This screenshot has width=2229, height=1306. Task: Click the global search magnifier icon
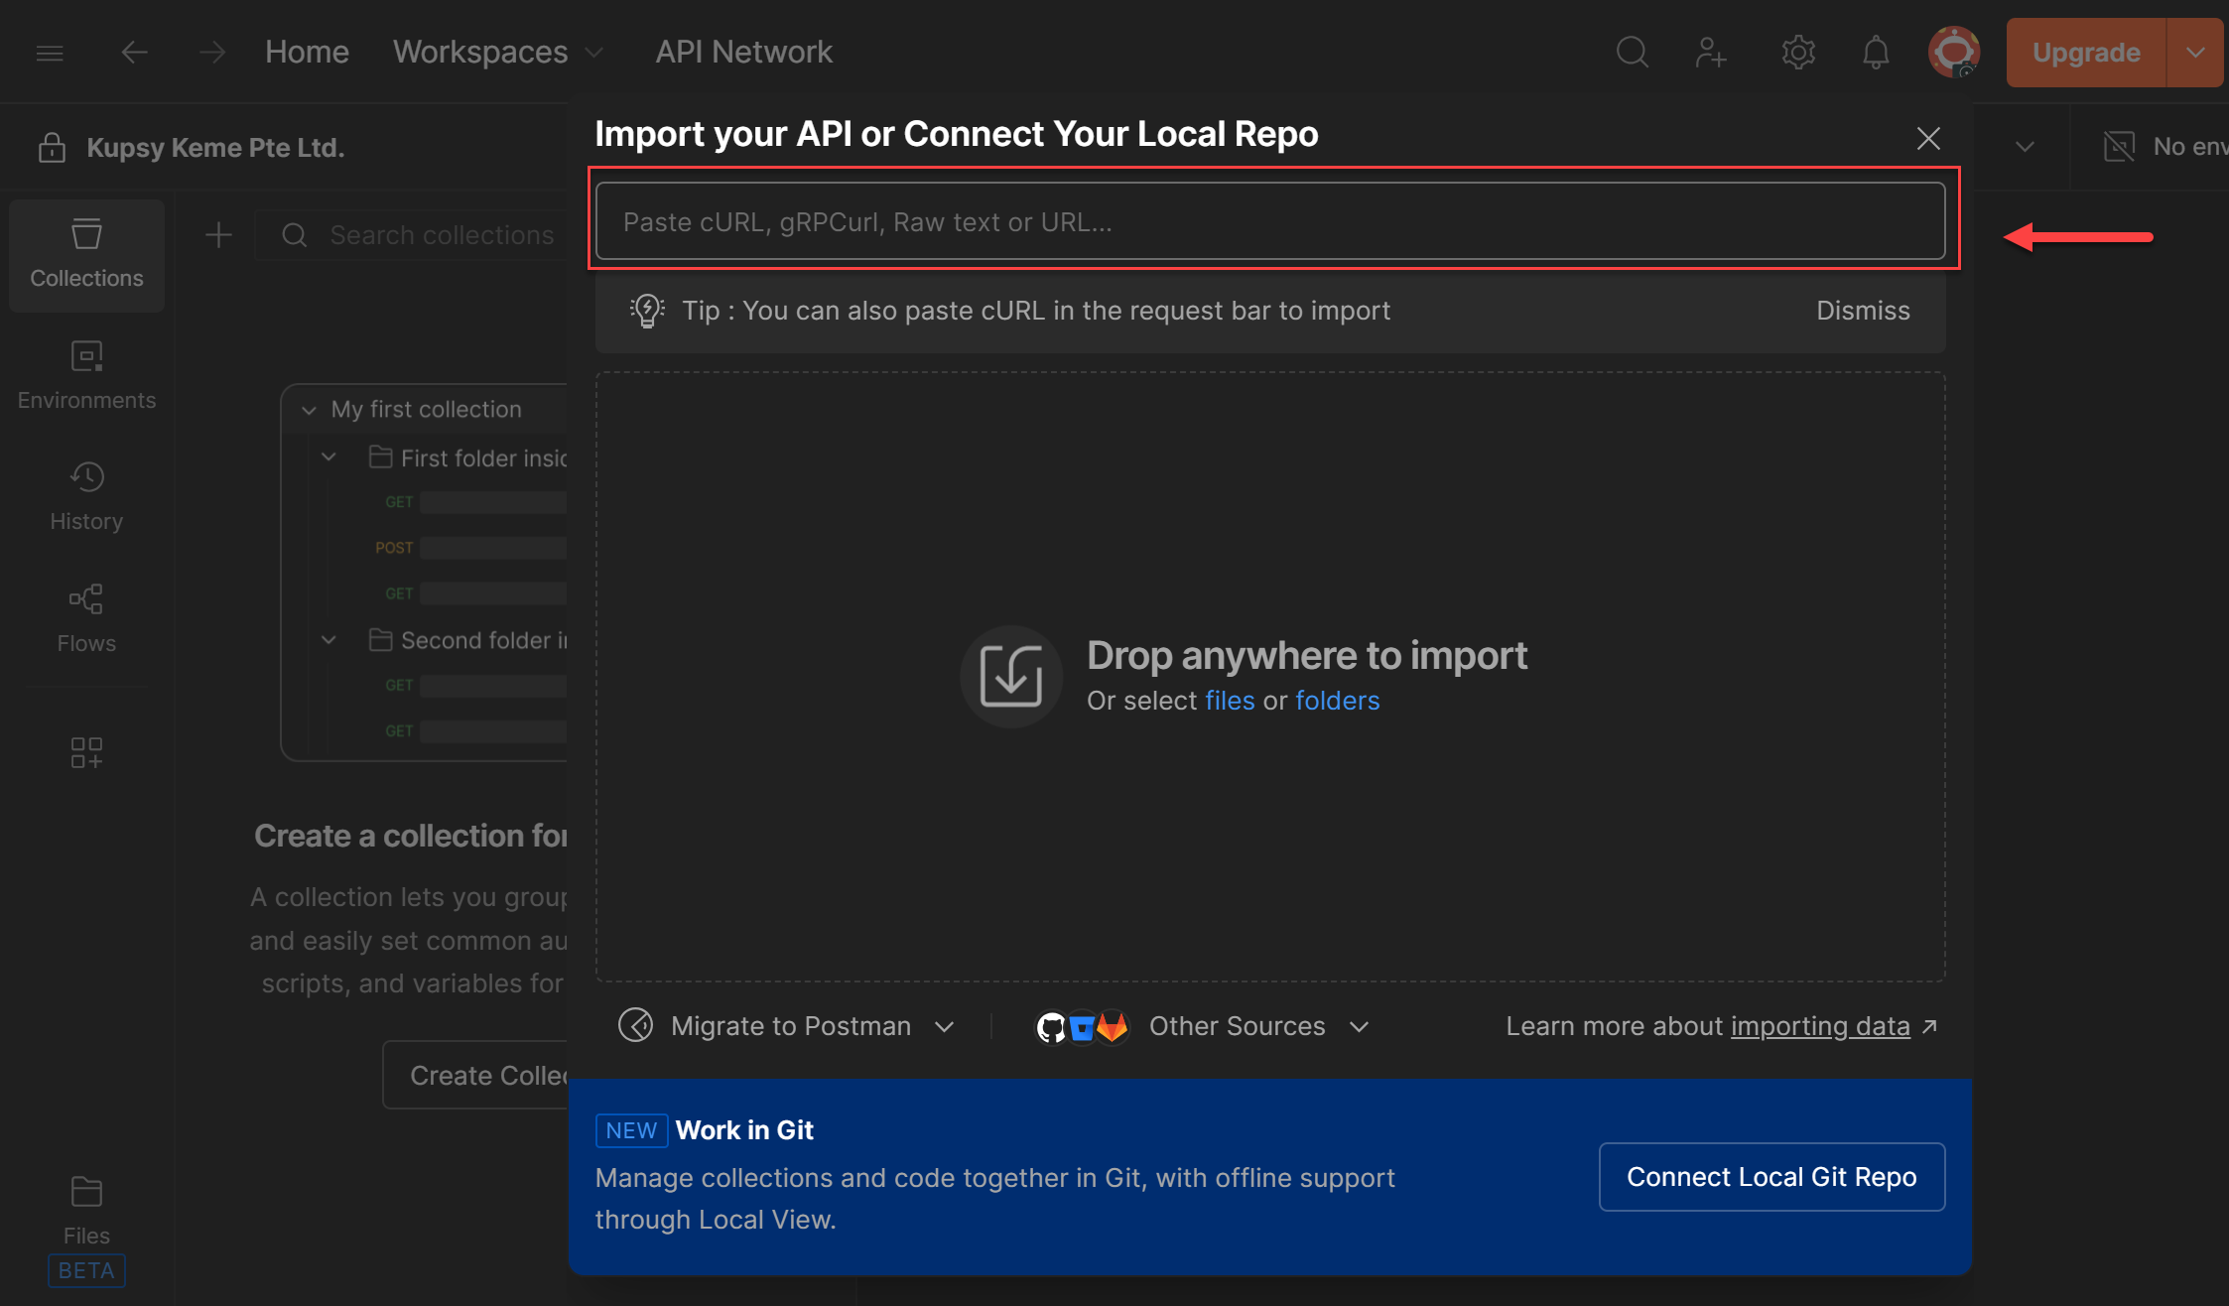coord(1632,52)
